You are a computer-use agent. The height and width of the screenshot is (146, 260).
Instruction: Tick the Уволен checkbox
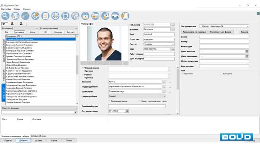(82, 75)
